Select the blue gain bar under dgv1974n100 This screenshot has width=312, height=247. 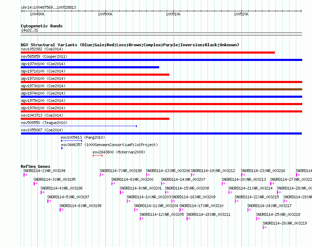tap(161, 97)
